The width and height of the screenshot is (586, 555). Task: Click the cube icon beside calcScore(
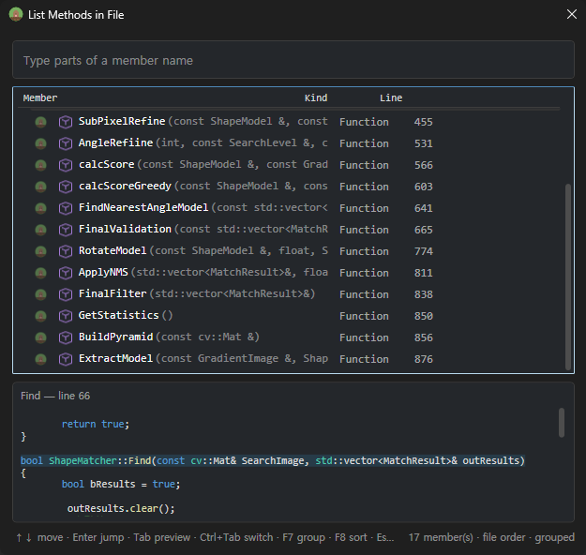click(66, 165)
